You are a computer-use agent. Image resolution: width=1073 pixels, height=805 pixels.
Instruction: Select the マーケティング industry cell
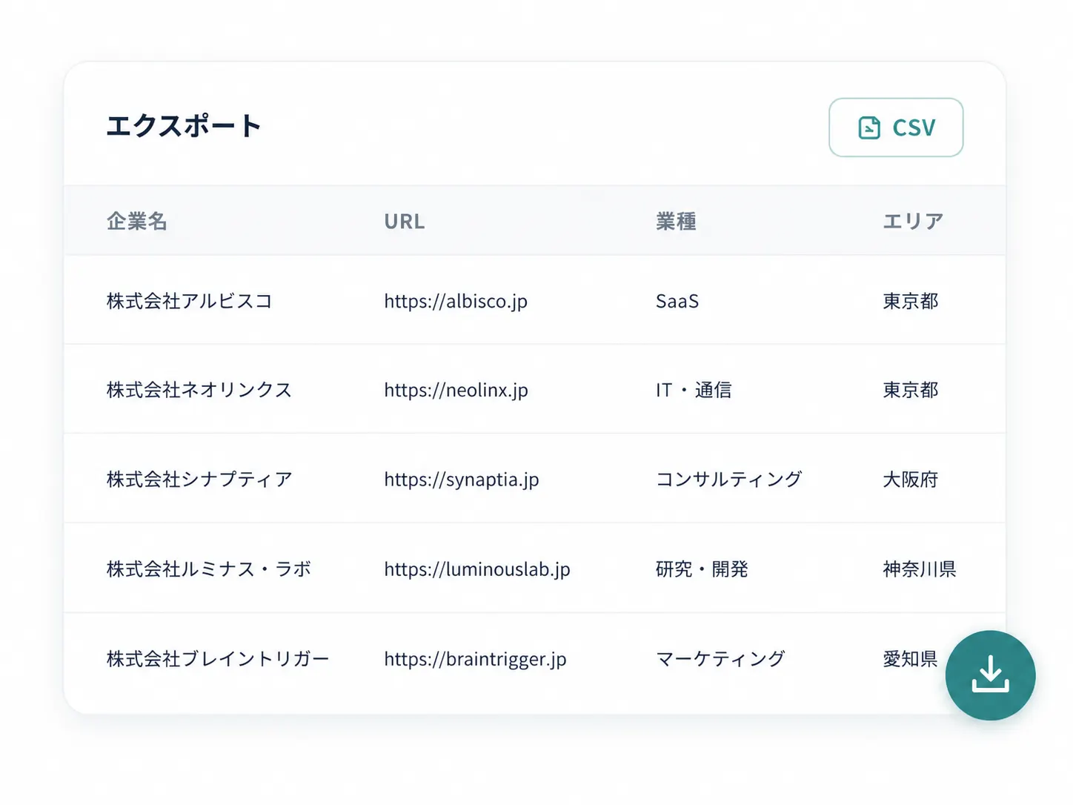coord(720,659)
